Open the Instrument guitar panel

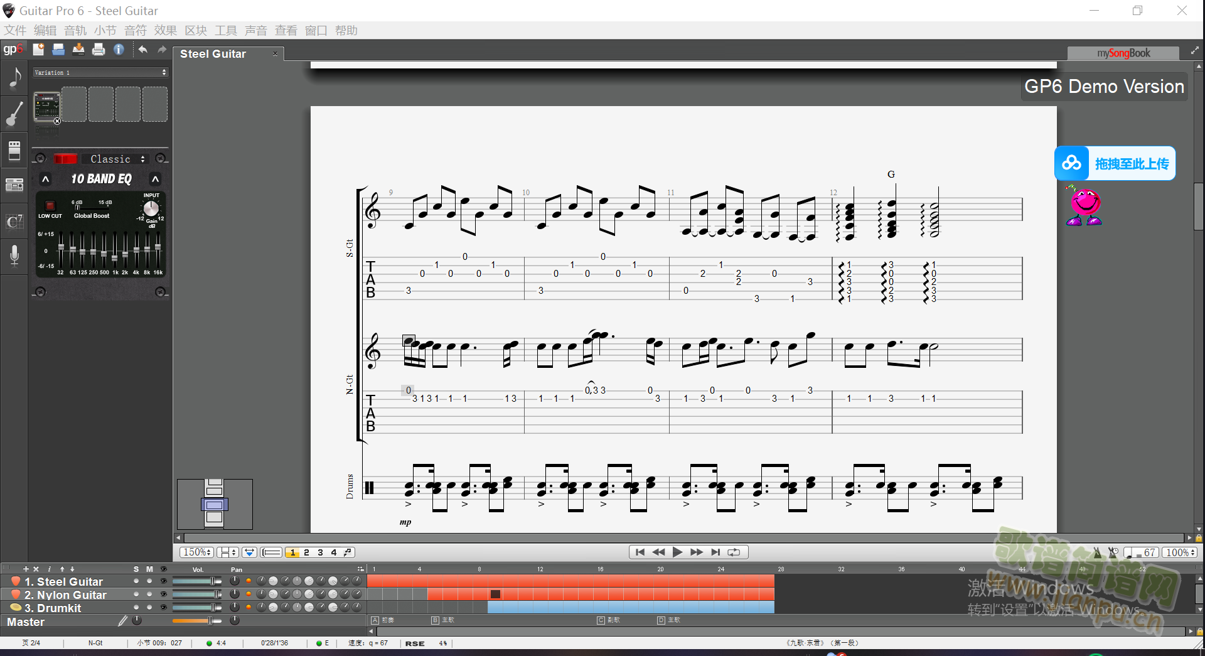[x=14, y=115]
